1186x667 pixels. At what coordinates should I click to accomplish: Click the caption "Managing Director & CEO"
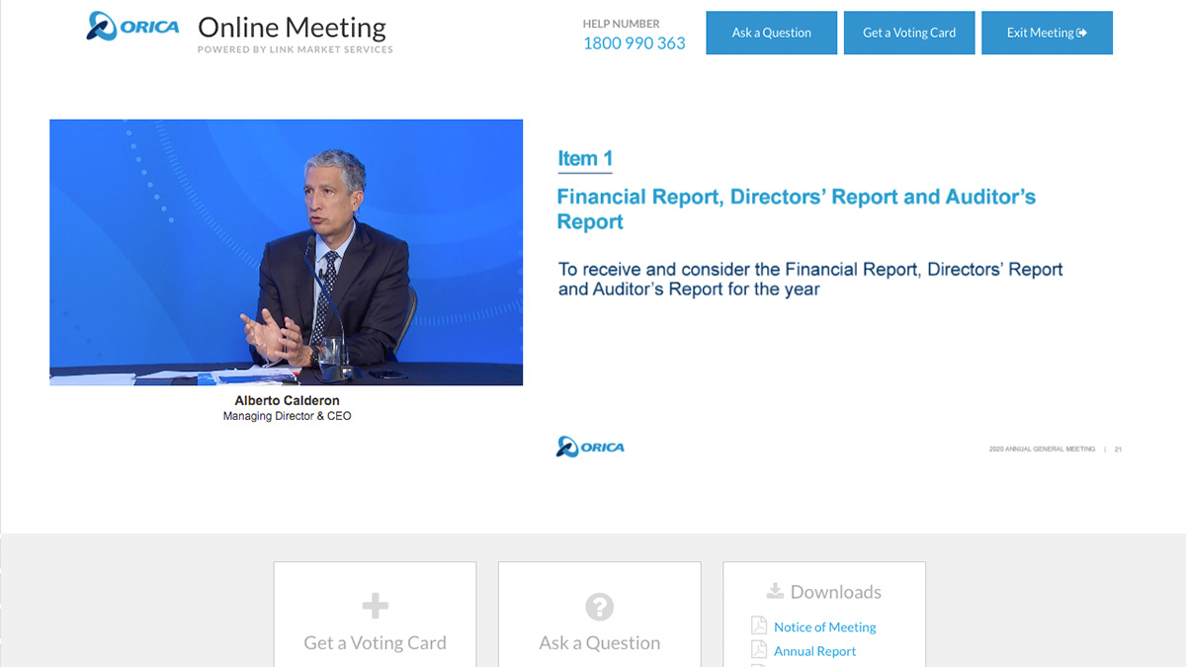[287, 417]
